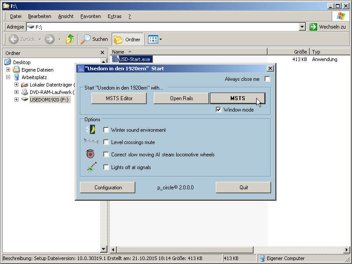
Task: Open the Favoriten menu
Action: [91, 16]
